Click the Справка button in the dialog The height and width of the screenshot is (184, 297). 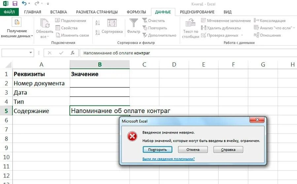pyautogui.click(x=228, y=150)
